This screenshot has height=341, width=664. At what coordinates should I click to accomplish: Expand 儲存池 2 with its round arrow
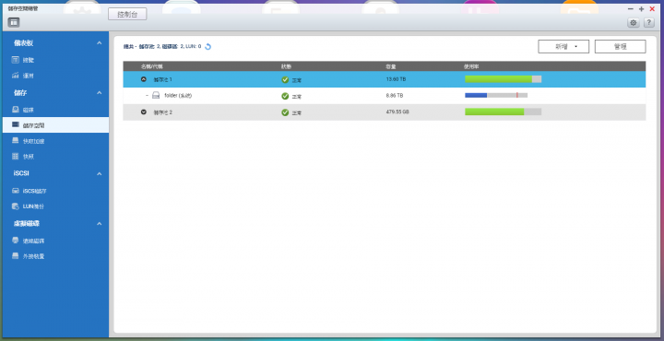[144, 112]
